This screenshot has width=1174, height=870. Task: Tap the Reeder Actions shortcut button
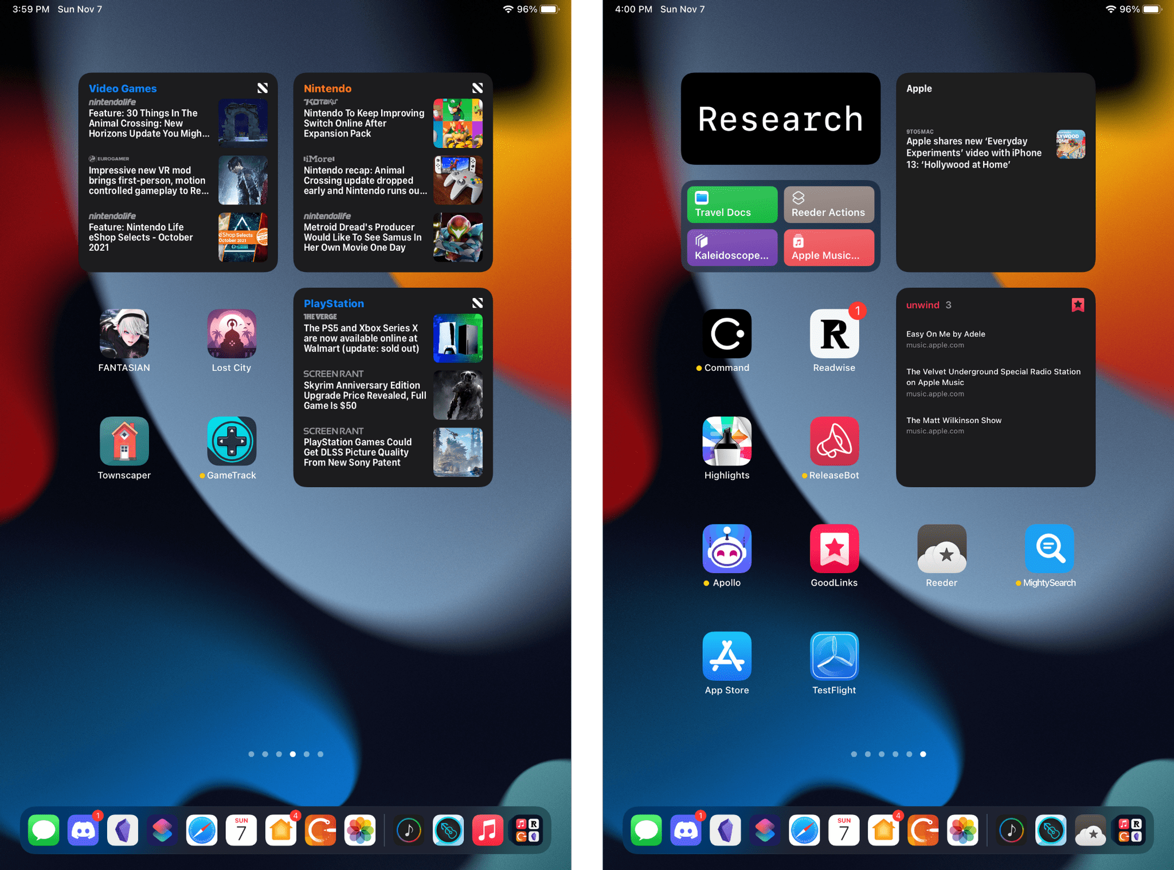[827, 204]
